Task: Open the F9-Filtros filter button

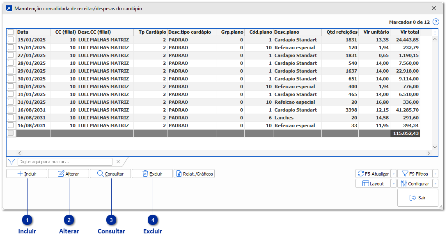Action: [414, 174]
